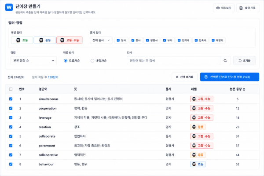Viewport: 264px width, 176px height.
Task: Open the 출력 기록 history button
Action: click(x=248, y=8)
